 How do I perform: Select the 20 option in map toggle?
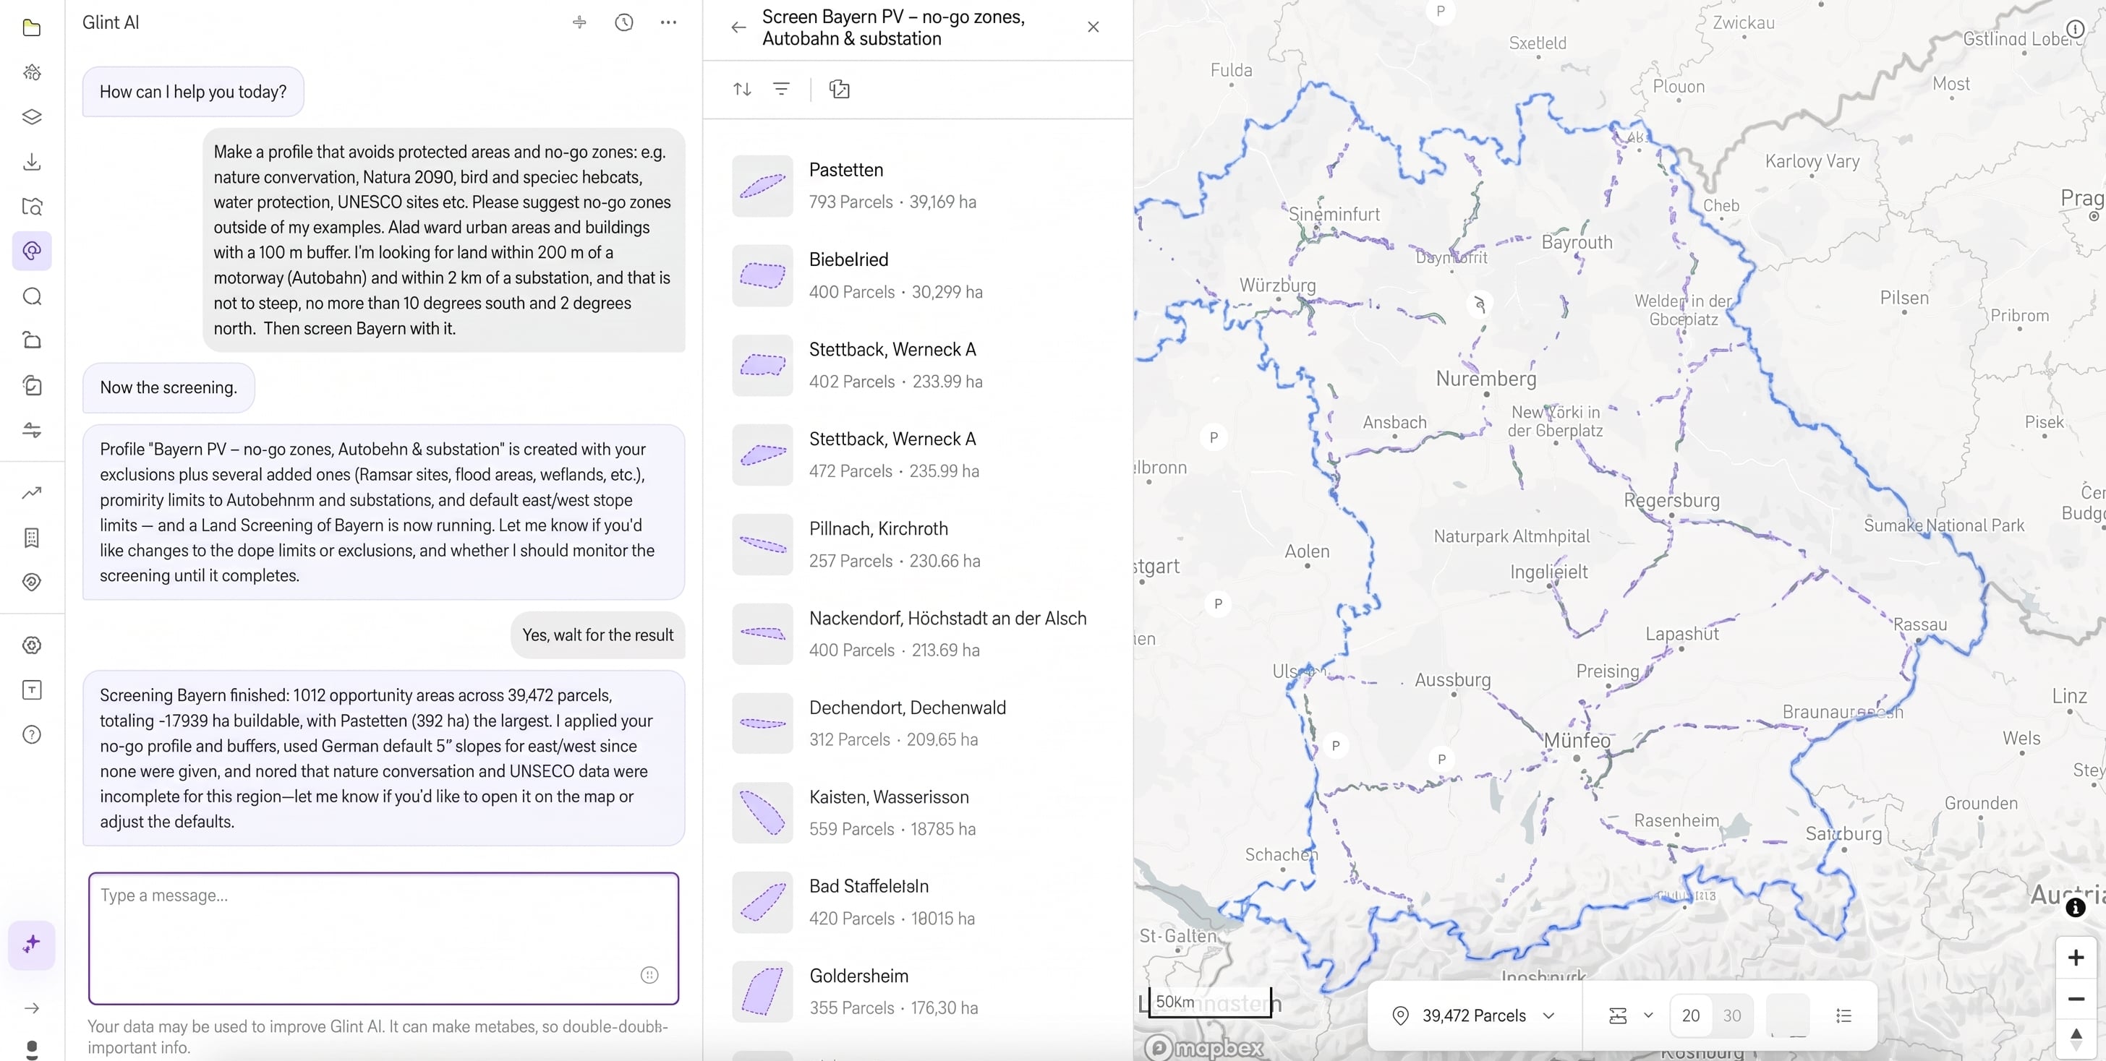pos(1691,1015)
